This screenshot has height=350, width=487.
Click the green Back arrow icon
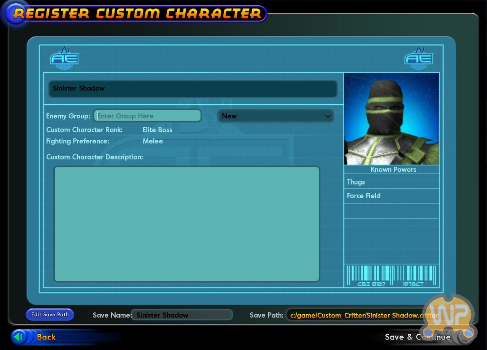[19, 337]
